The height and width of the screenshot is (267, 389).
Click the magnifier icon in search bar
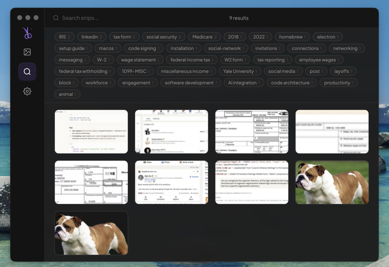click(56, 18)
